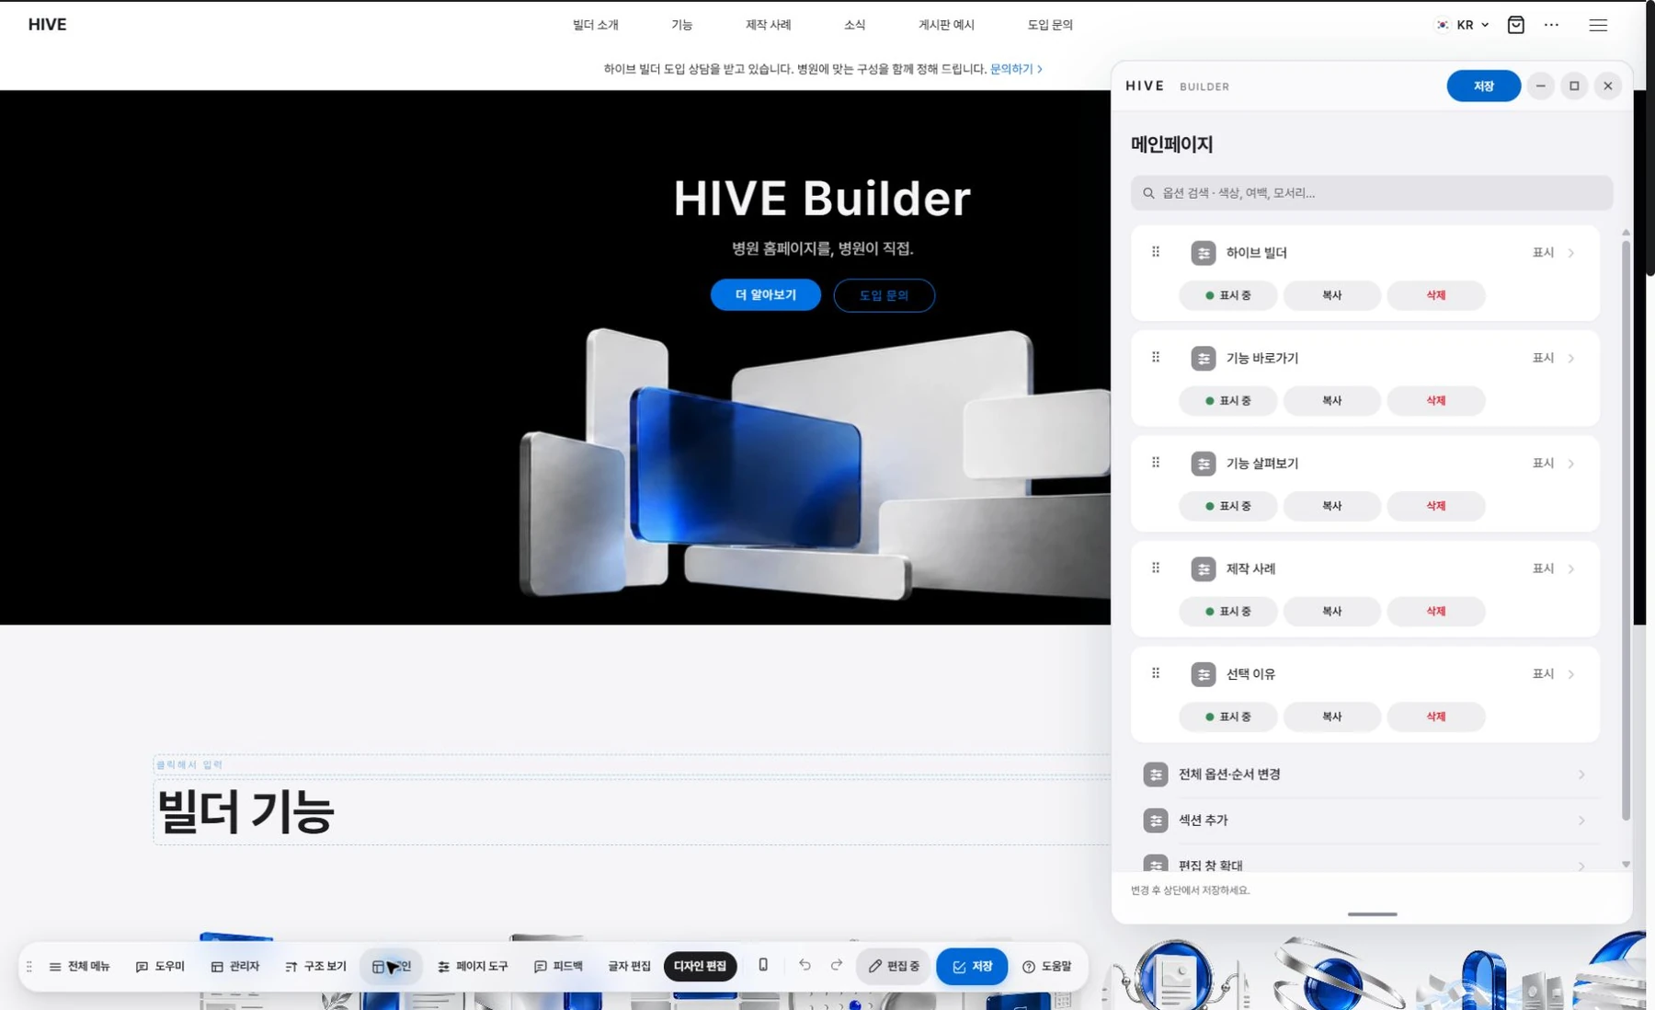Click the icon beside 섹션 추가

coord(1156,820)
